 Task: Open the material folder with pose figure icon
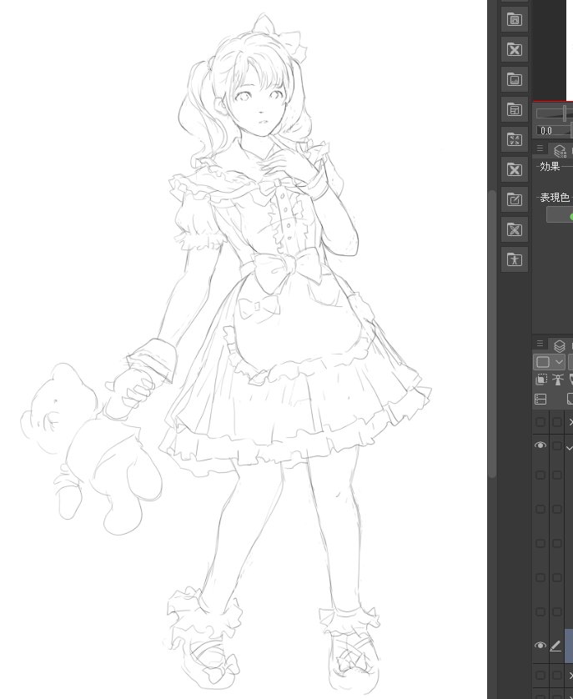(514, 259)
